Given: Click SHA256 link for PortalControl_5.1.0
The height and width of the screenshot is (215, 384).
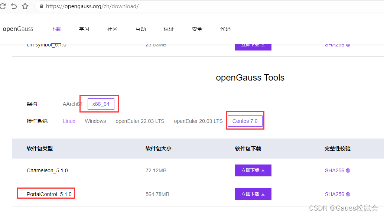Looking at the screenshot, I should pyautogui.click(x=335, y=194).
